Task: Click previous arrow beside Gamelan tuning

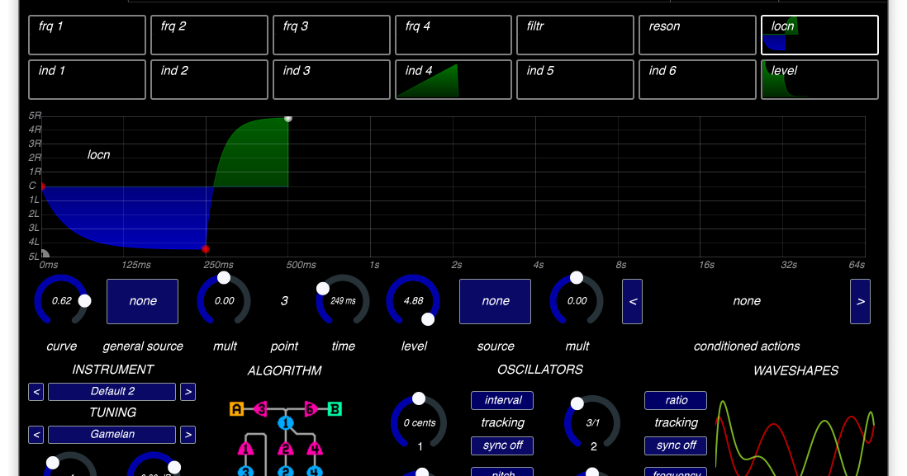Action: (36, 435)
